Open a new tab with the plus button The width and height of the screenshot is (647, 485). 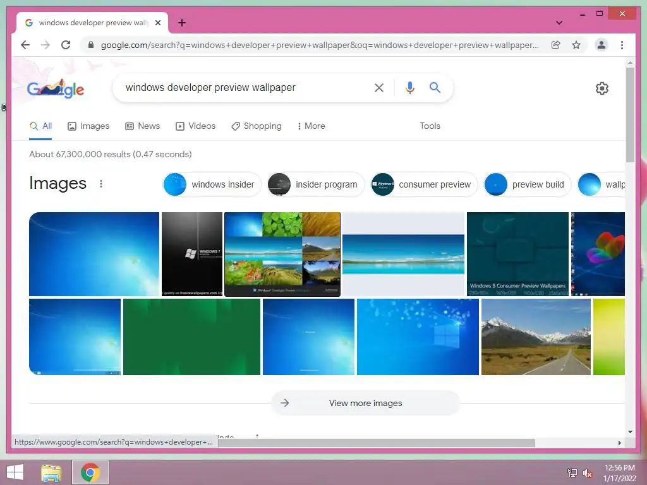pyautogui.click(x=182, y=23)
